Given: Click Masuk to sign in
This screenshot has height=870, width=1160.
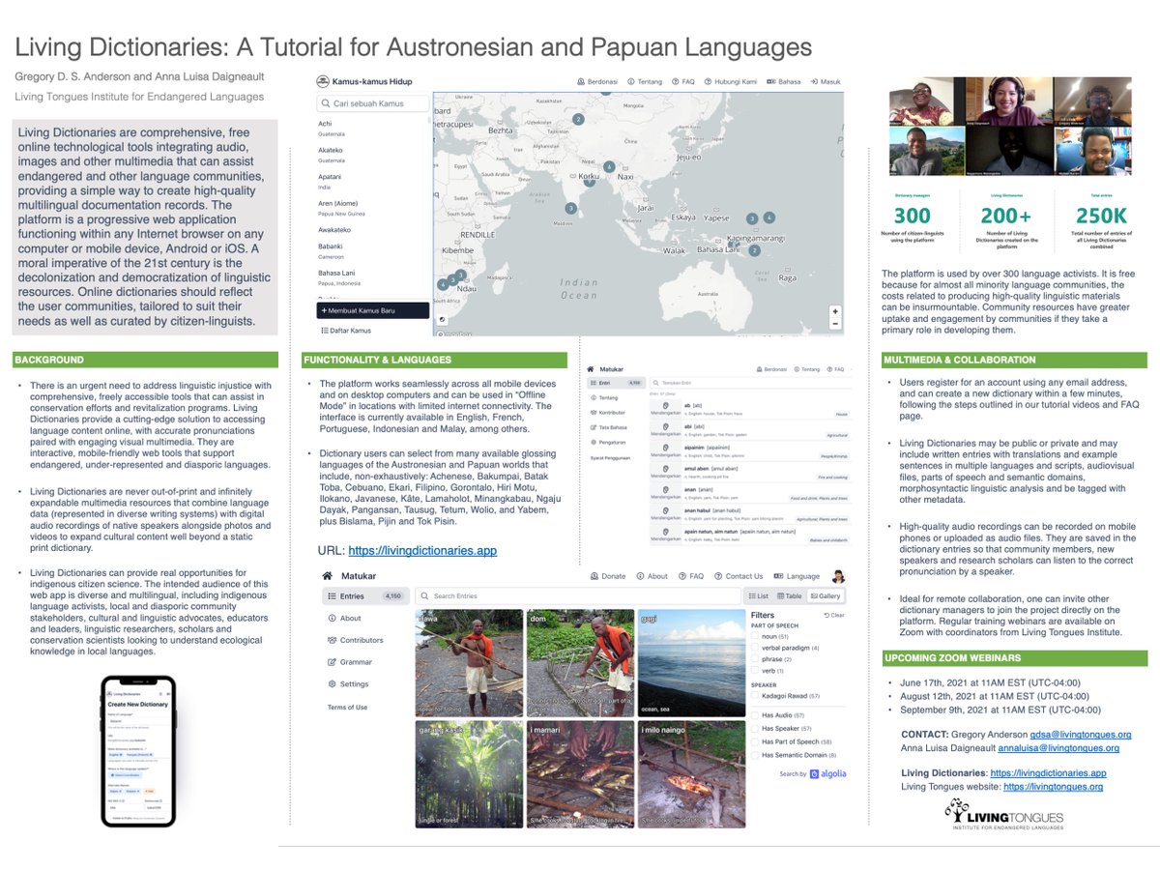Looking at the screenshot, I should pos(826,82).
